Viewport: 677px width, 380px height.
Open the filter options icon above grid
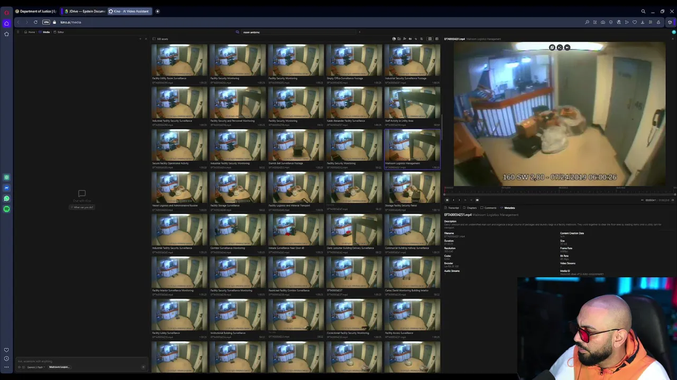[x=422, y=39]
